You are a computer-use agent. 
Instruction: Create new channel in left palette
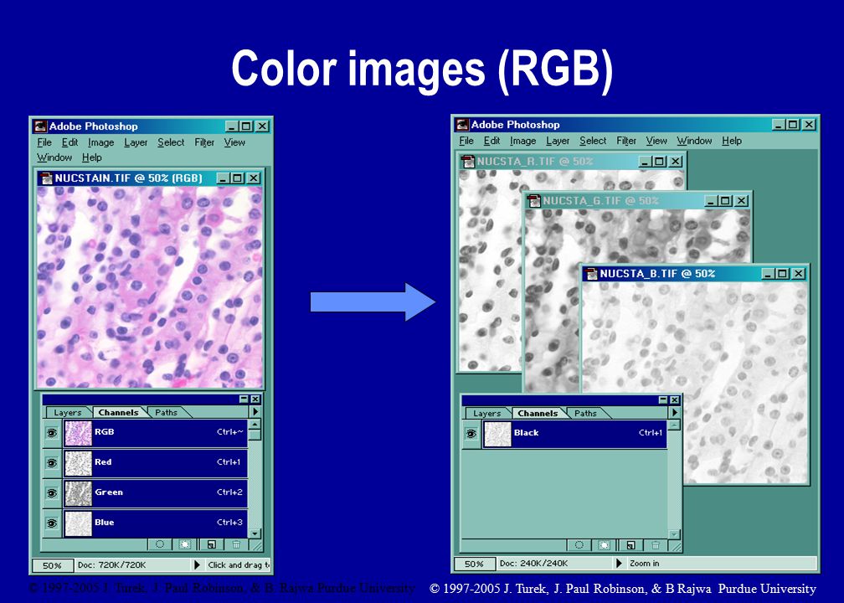[x=211, y=544]
